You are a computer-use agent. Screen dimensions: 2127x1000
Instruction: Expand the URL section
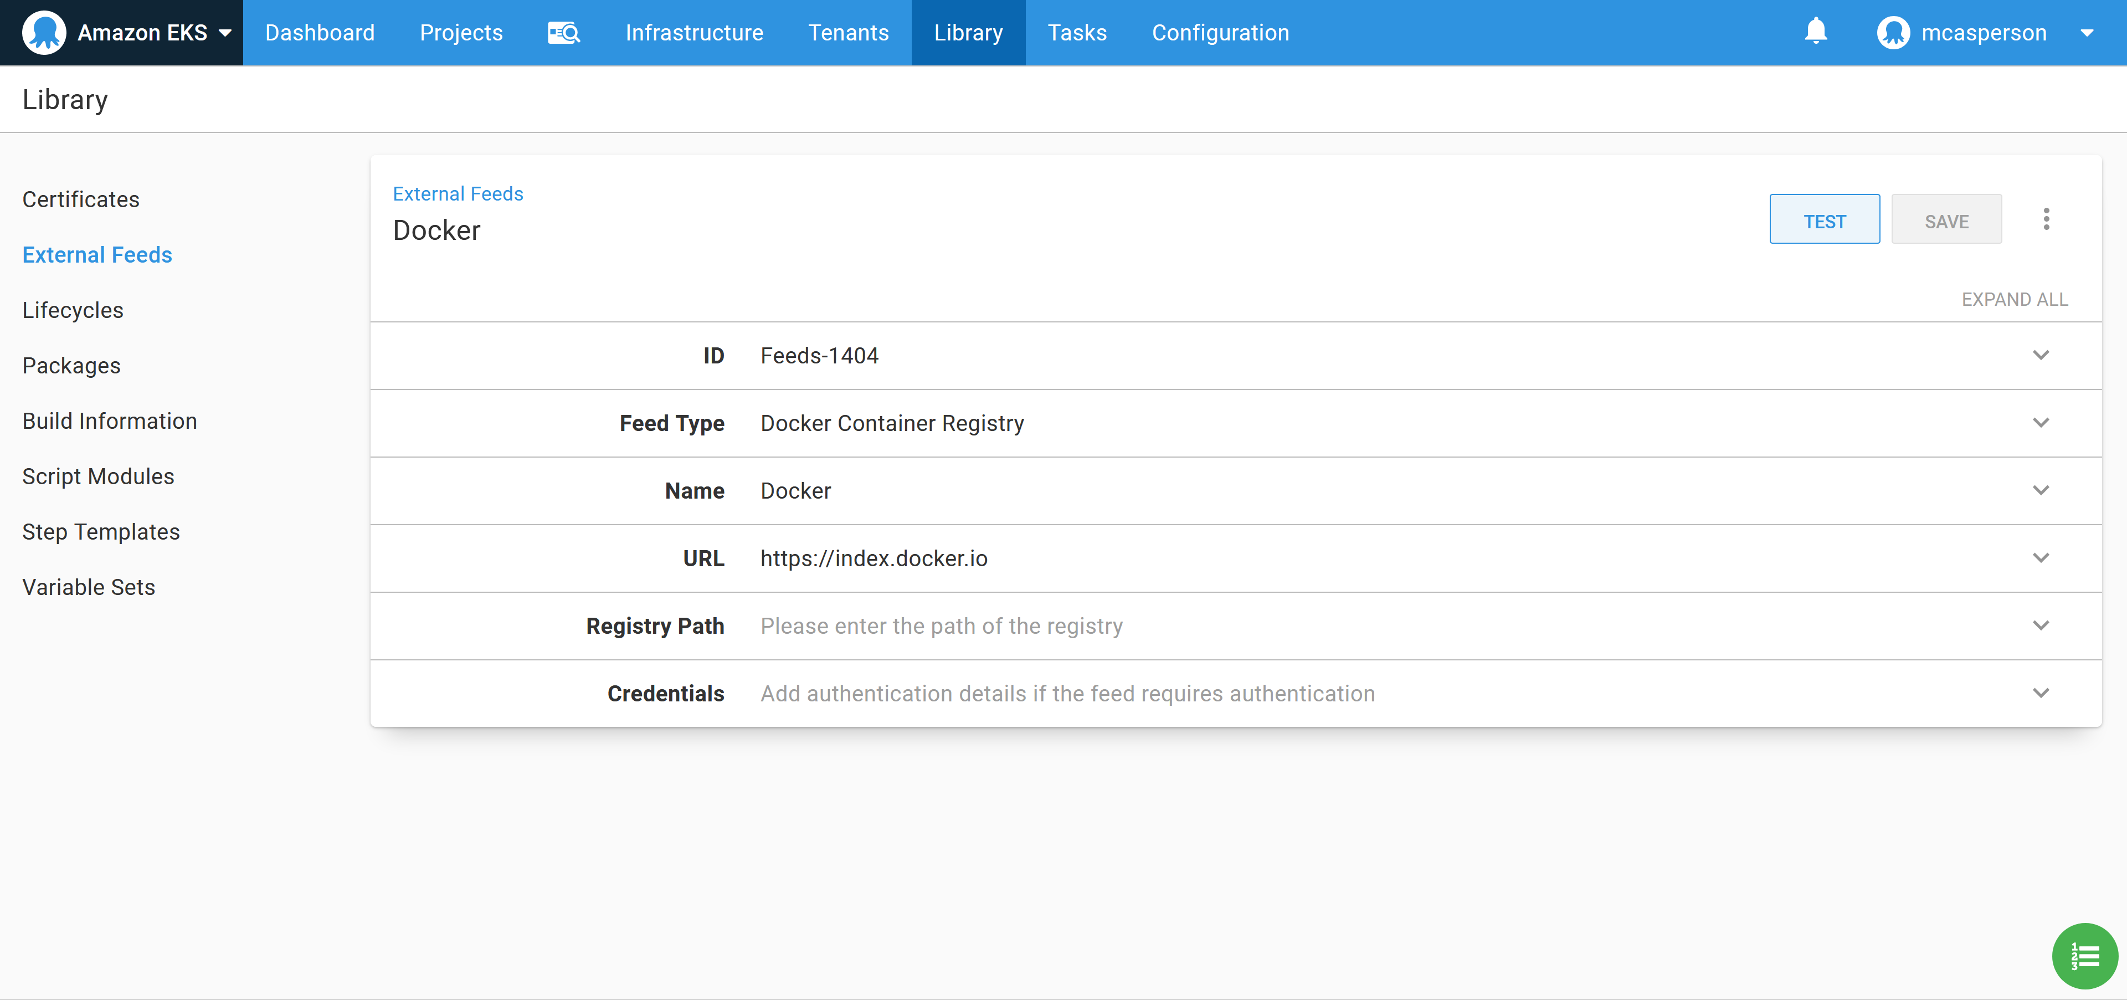[2041, 557]
